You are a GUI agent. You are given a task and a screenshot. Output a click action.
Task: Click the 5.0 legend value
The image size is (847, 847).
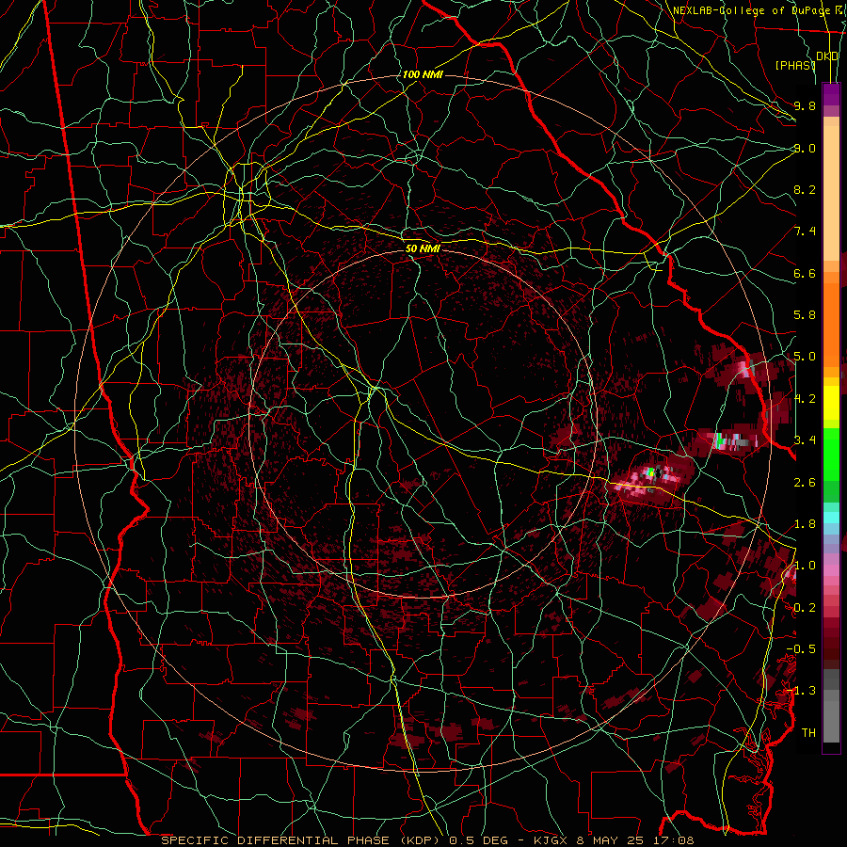pyautogui.click(x=805, y=357)
